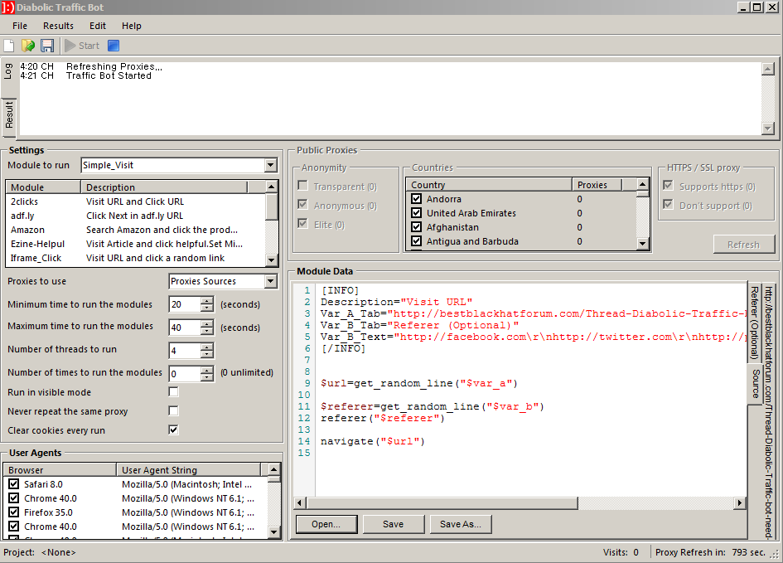The image size is (783, 563).
Task: Click user agents list scroll down arrow
Action: point(273,532)
